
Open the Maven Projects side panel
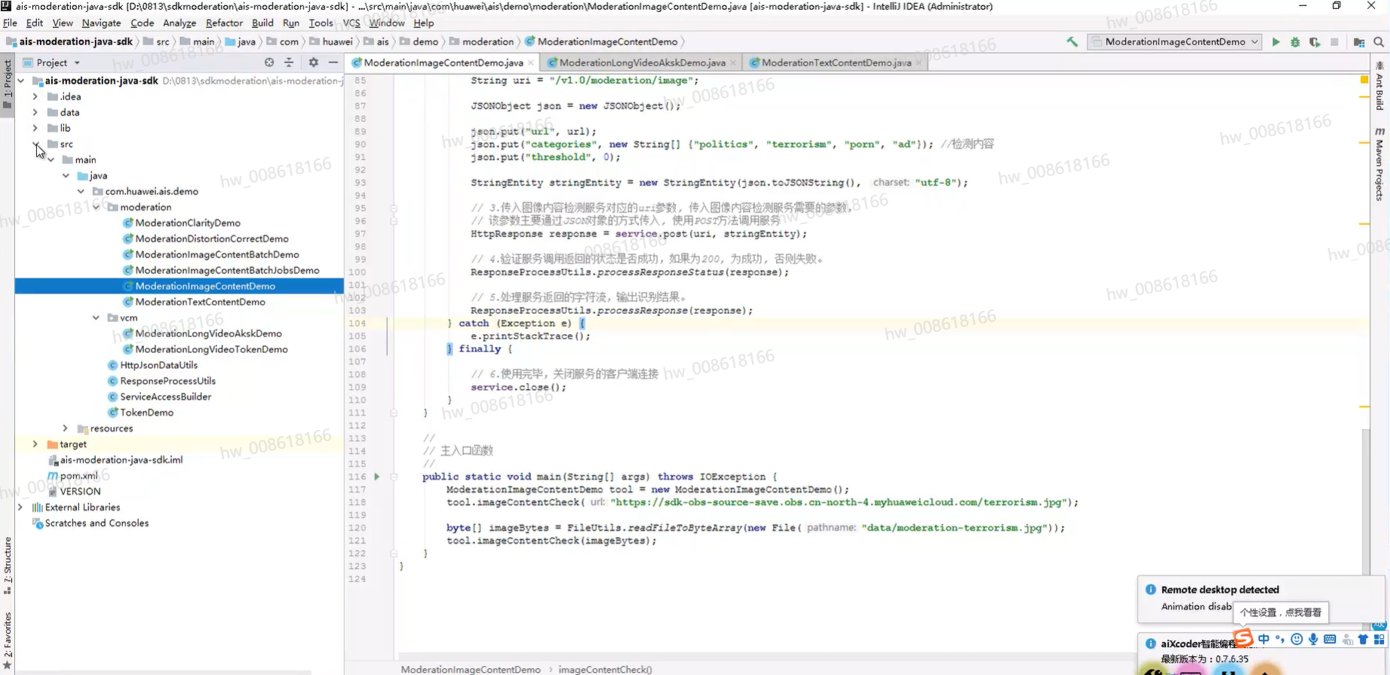tap(1380, 164)
